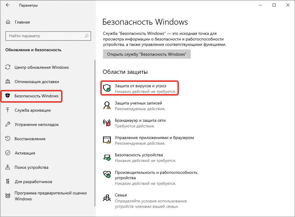The width and height of the screenshot is (295, 217).
Task: Click the back arrow icon
Action: tap(8, 5)
